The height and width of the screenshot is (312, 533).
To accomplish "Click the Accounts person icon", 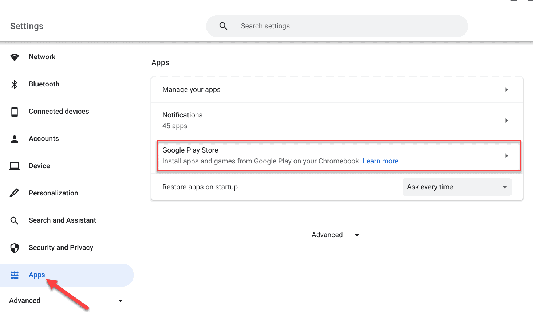I will tap(15, 139).
